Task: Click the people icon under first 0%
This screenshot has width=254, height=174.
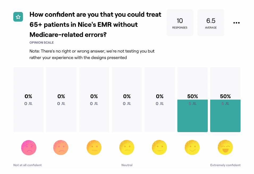Action: 31,104
